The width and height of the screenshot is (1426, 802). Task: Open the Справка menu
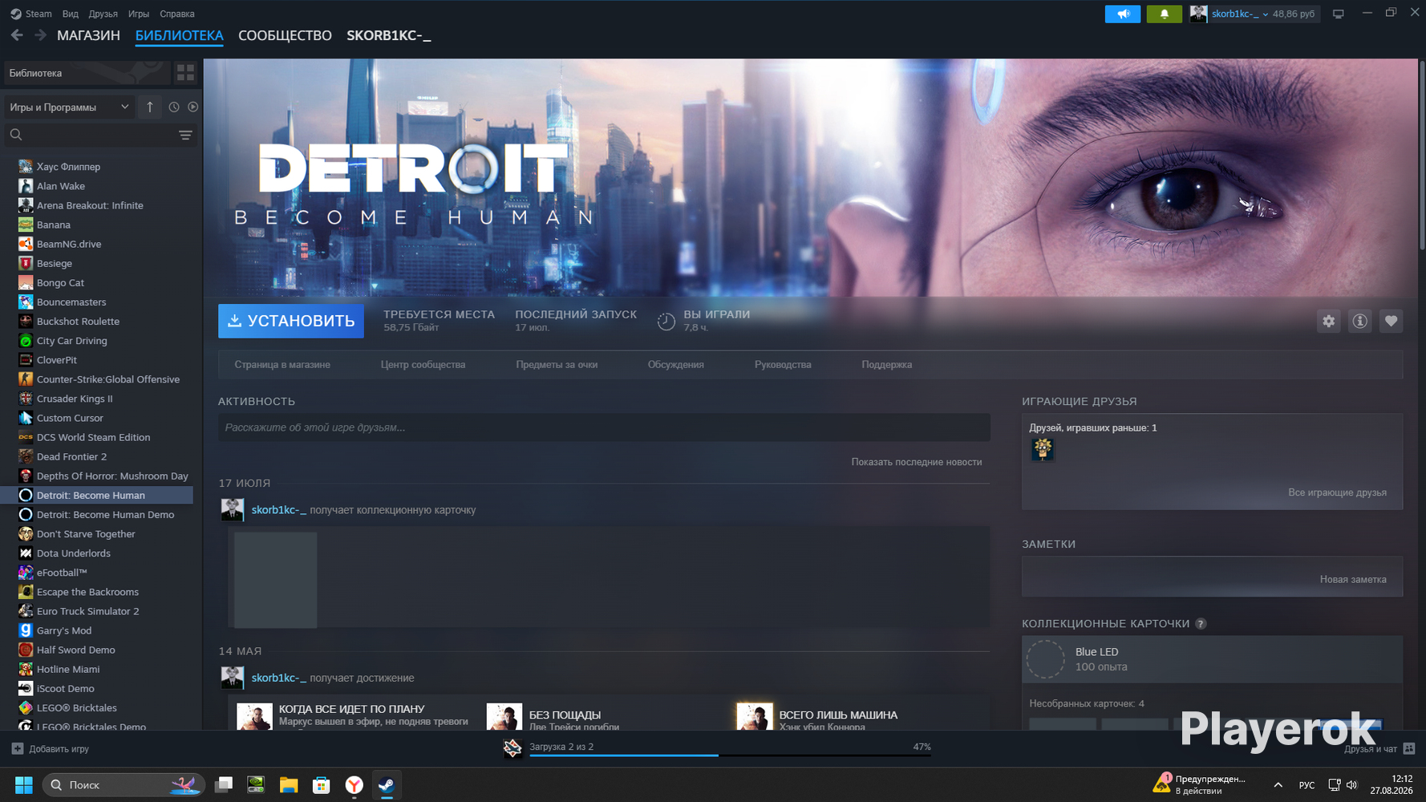tap(177, 14)
